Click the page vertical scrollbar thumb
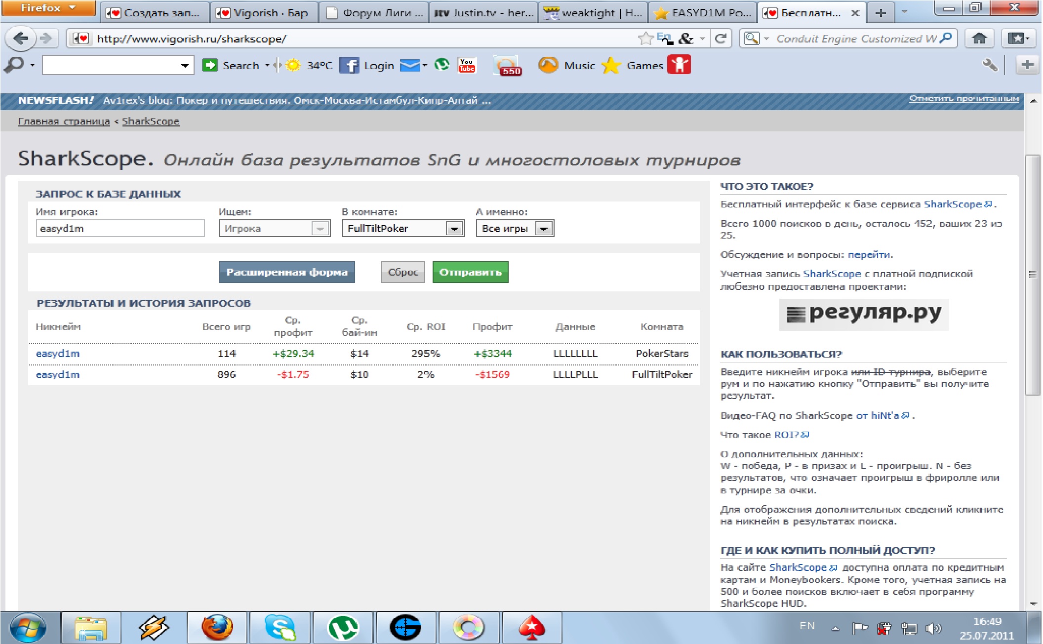This screenshot has width=1043, height=644. pos(1032,275)
